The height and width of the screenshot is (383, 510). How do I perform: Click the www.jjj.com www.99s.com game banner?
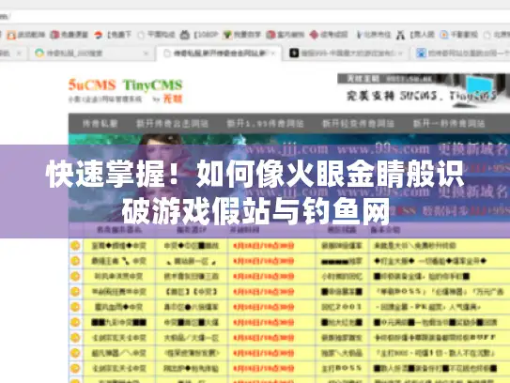point(289,177)
